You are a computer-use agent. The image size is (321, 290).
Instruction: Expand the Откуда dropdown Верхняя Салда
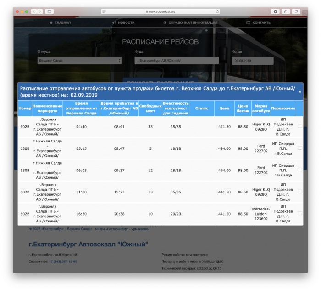[x=79, y=61]
